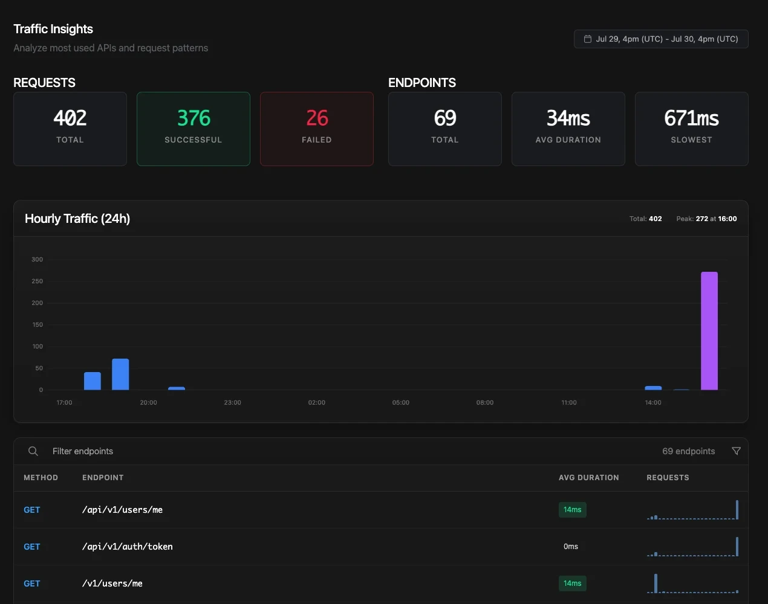Open the Jul 29 – Jul 30 date range picker
The height and width of the screenshot is (604, 768).
661,39
